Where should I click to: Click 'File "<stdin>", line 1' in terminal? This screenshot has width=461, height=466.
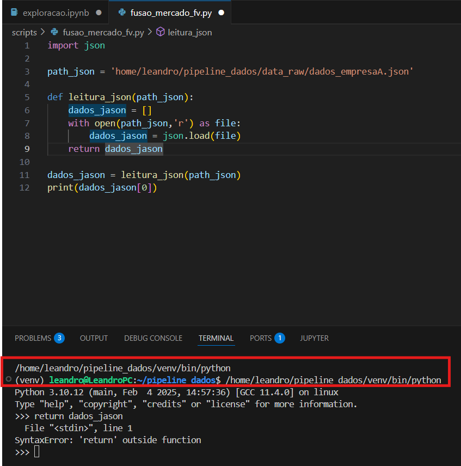coord(78,428)
